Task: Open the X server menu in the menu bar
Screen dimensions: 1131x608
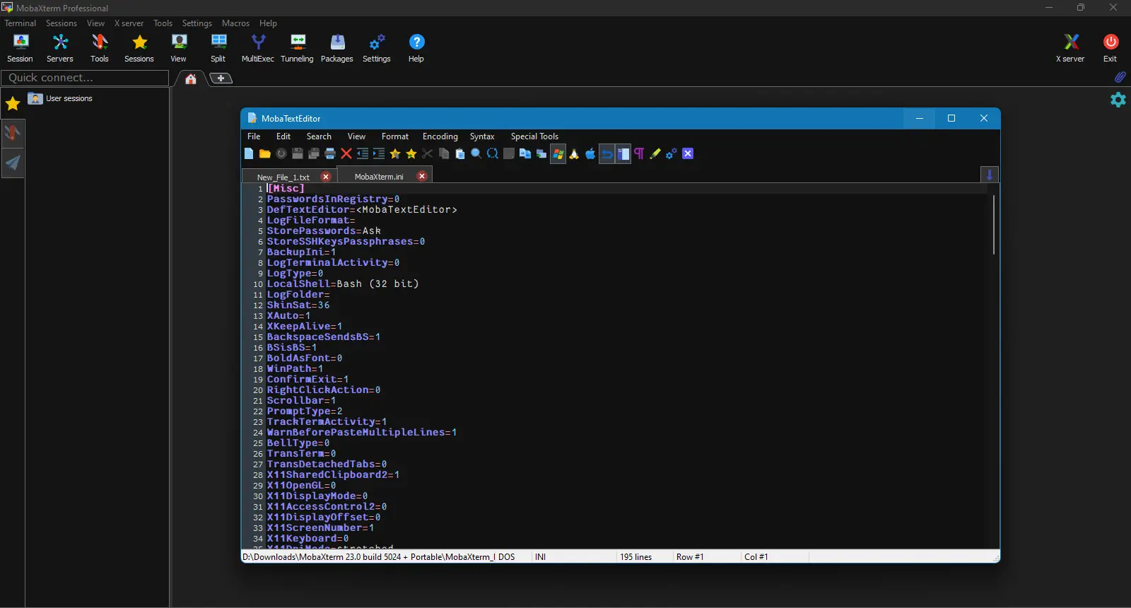Action: [x=129, y=23]
